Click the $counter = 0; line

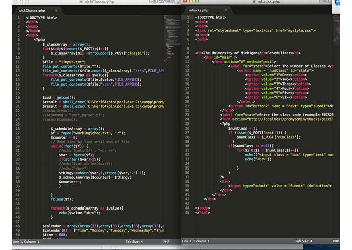pos(64,138)
